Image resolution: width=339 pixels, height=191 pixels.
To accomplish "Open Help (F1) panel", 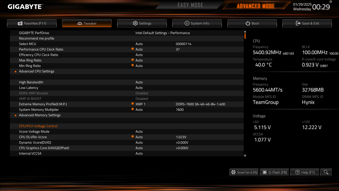I will coord(305,172).
